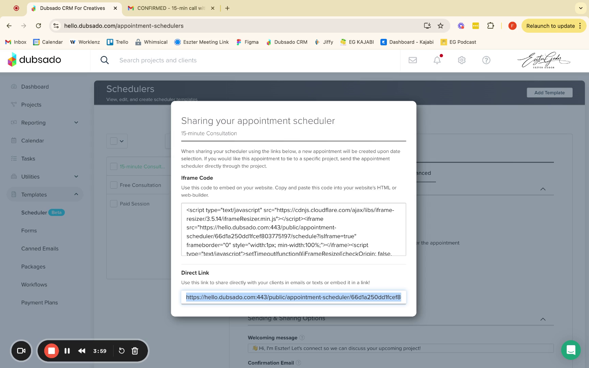Click the recorder camera icon

21,351
